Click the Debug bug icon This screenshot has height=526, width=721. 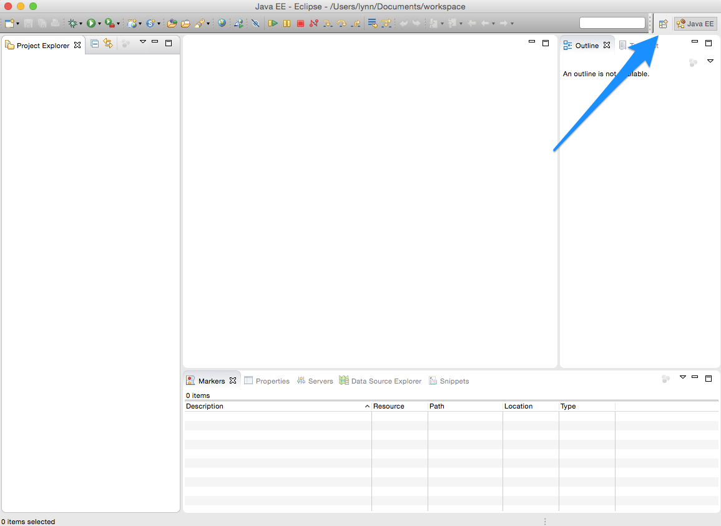(x=72, y=23)
